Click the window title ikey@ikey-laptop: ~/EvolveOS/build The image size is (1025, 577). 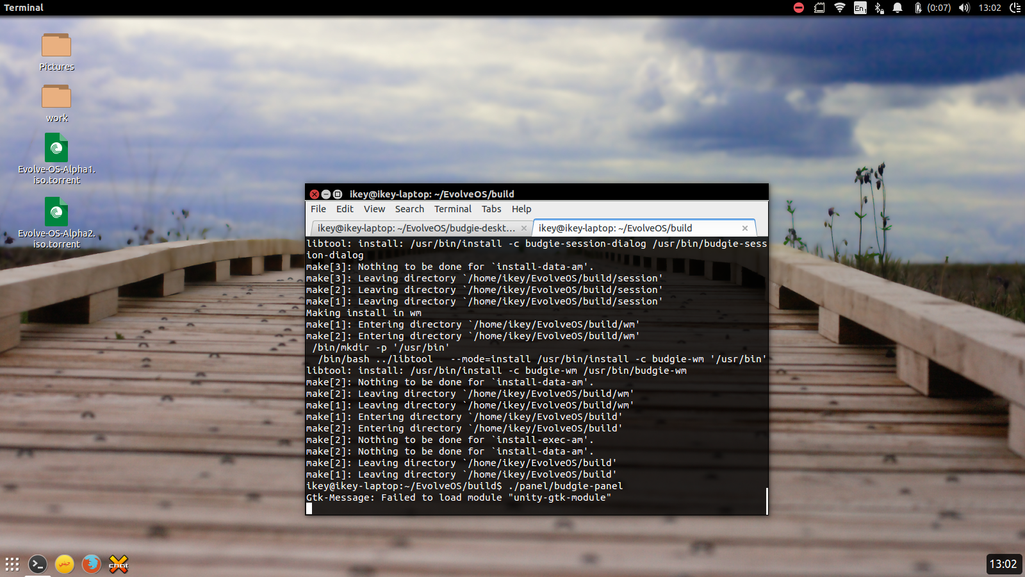[x=432, y=194]
